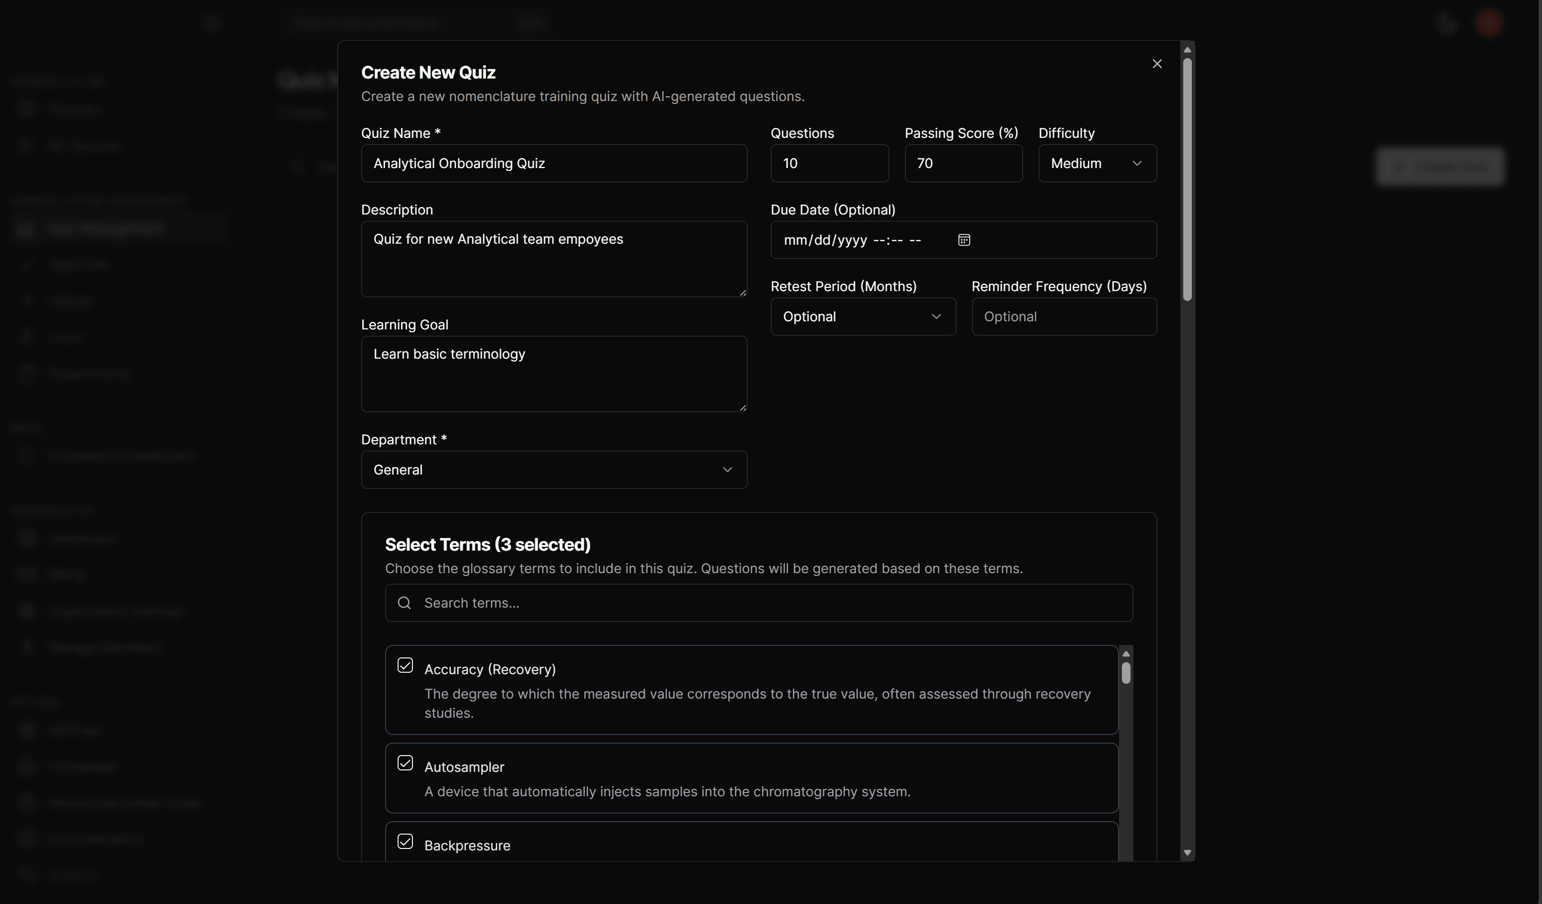Click the scroll-up arrow on the dialog scrollbar
Screen dimensions: 1542x904
[x=1187, y=49]
